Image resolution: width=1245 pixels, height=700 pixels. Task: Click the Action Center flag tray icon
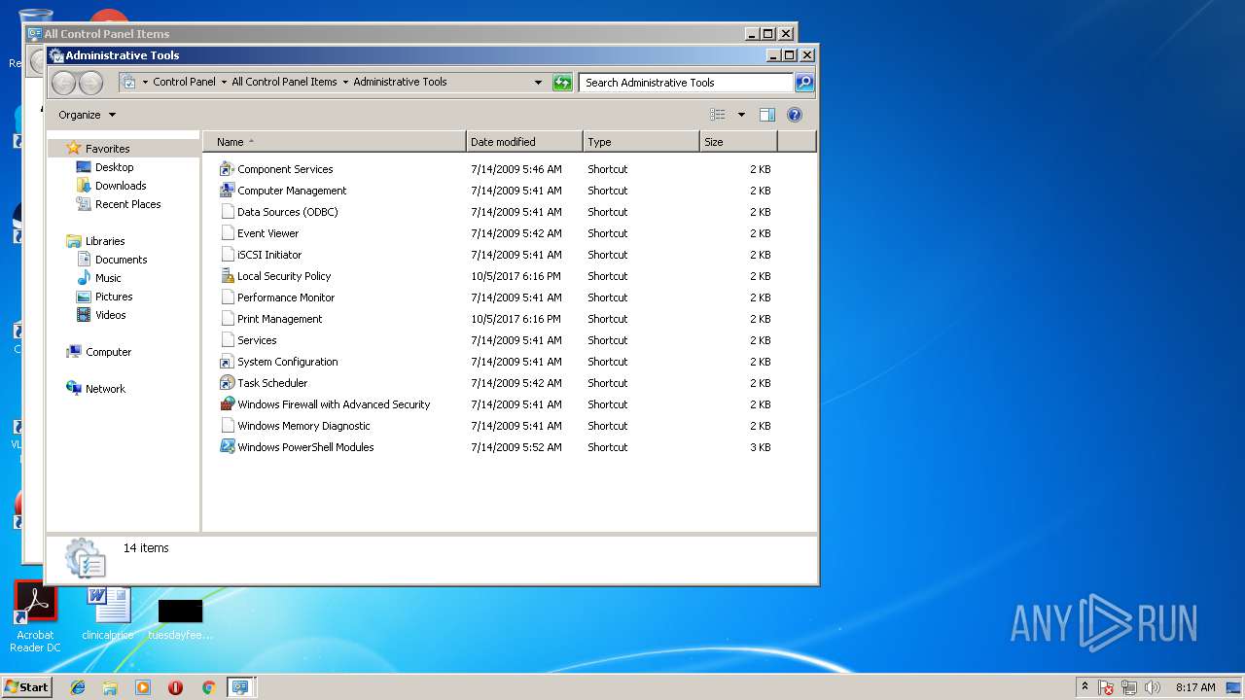point(1107,687)
